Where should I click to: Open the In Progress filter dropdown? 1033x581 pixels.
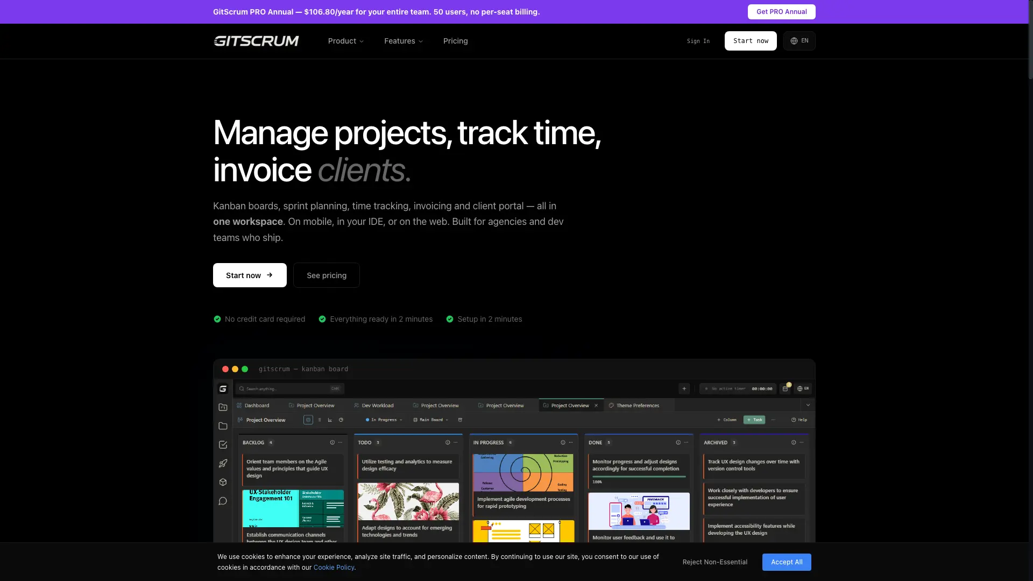[x=384, y=420]
